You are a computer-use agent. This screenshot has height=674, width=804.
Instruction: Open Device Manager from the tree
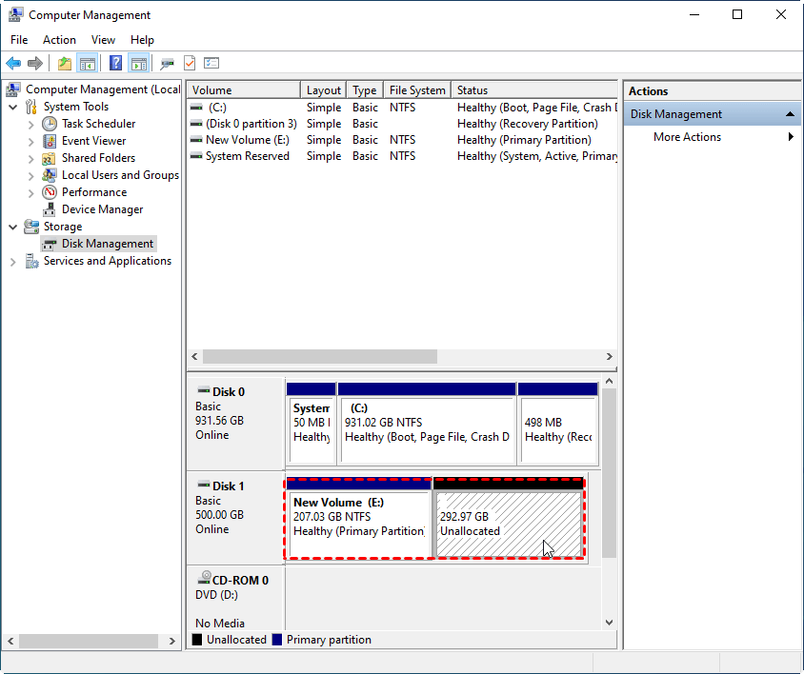coord(102,209)
